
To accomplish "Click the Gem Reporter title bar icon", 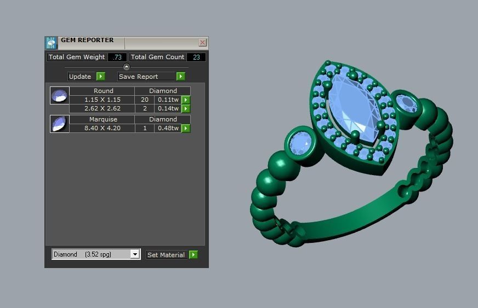I will [51, 43].
